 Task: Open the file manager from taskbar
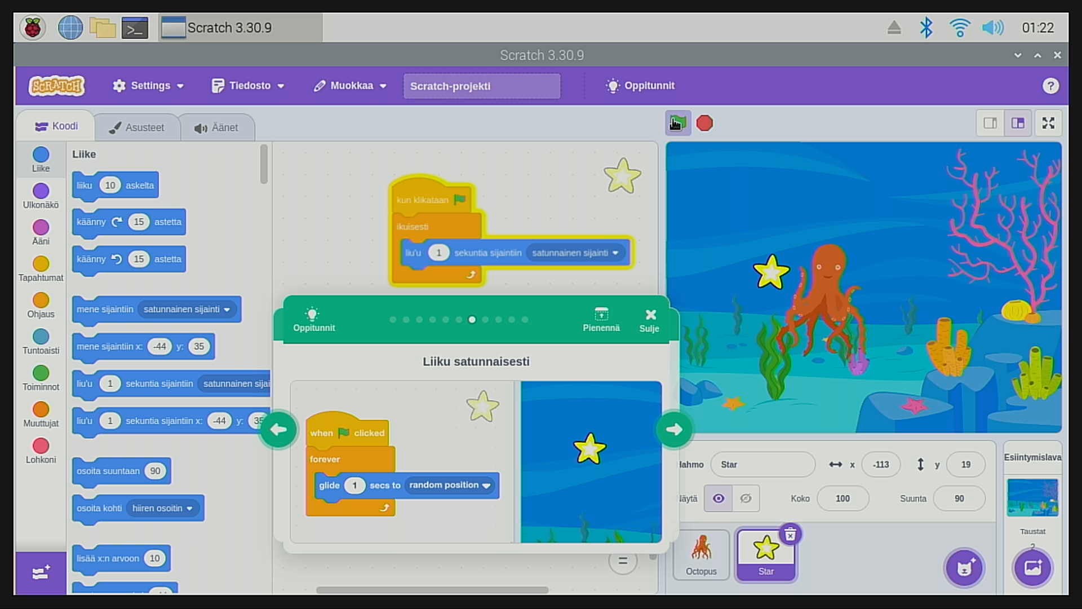pos(103,28)
